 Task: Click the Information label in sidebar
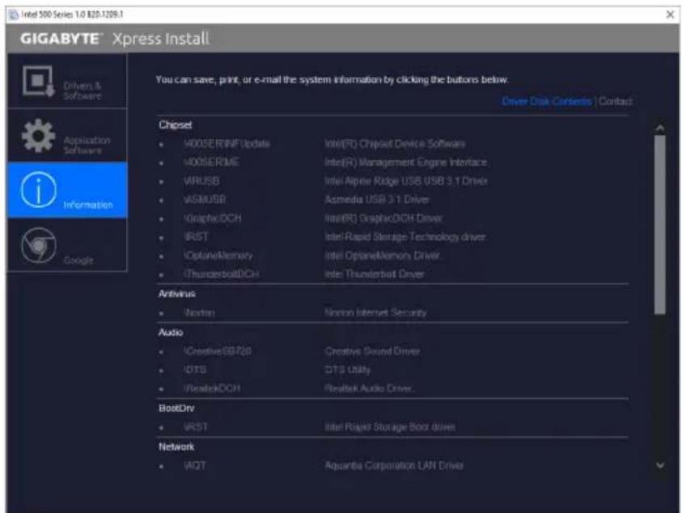tap(88, 205)
